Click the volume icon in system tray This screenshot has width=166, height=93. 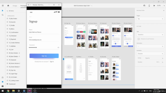pyautogui.click(x=147, y=91)
